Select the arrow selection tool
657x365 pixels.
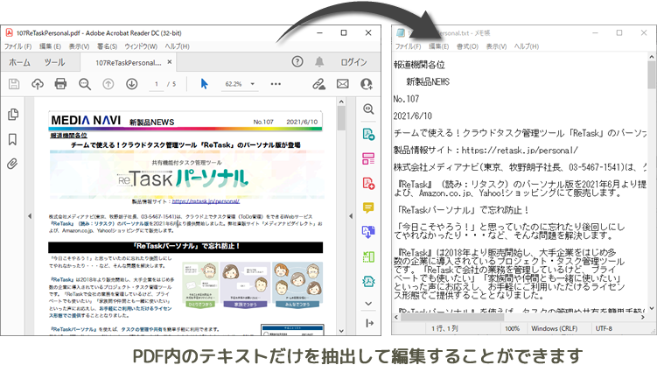click(x=204, y=84)
